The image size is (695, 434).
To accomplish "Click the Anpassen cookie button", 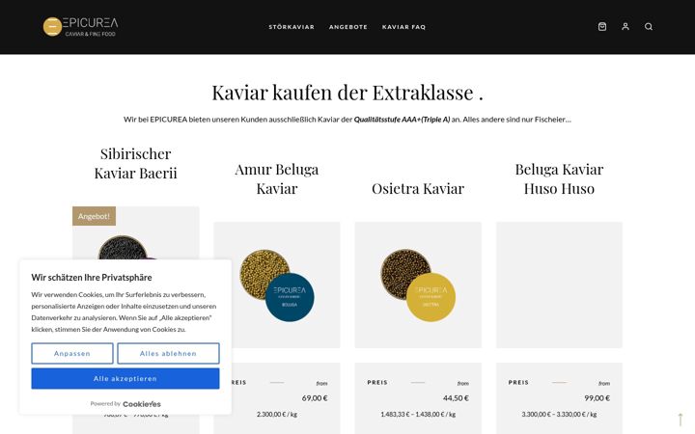I will point(72,353).
